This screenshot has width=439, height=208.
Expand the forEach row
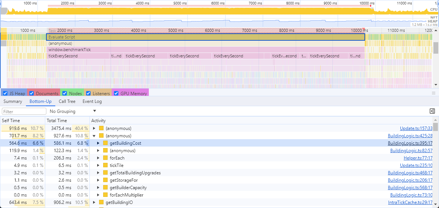click(98, 158)
